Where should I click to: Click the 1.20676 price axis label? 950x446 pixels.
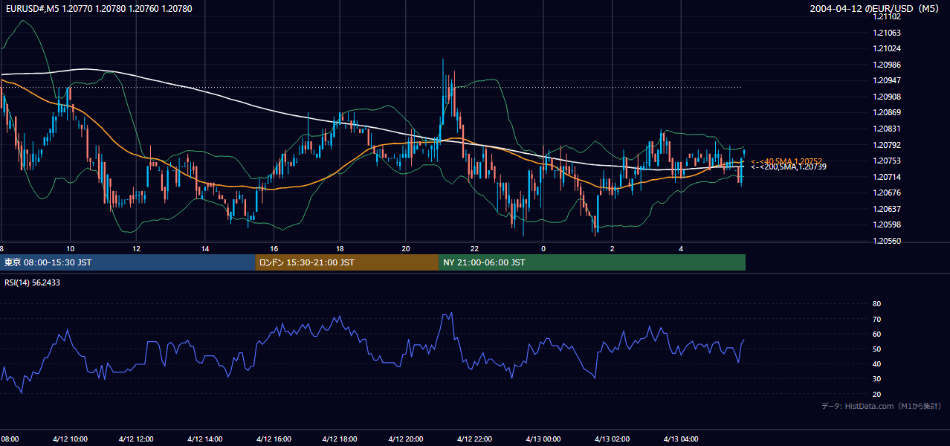[887, 193]
